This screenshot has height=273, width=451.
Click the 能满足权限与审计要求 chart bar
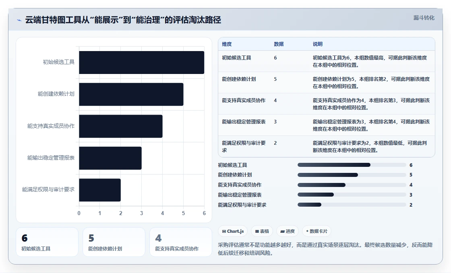[100, 190]
